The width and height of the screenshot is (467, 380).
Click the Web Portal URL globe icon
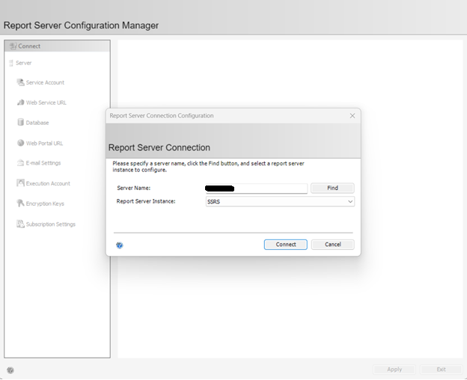coord(20,143)
